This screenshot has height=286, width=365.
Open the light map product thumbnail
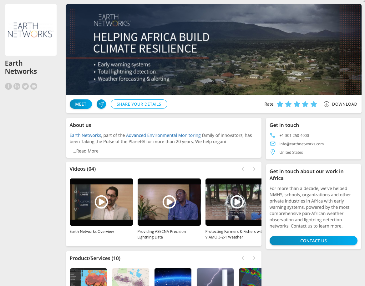tap(131, 277)
